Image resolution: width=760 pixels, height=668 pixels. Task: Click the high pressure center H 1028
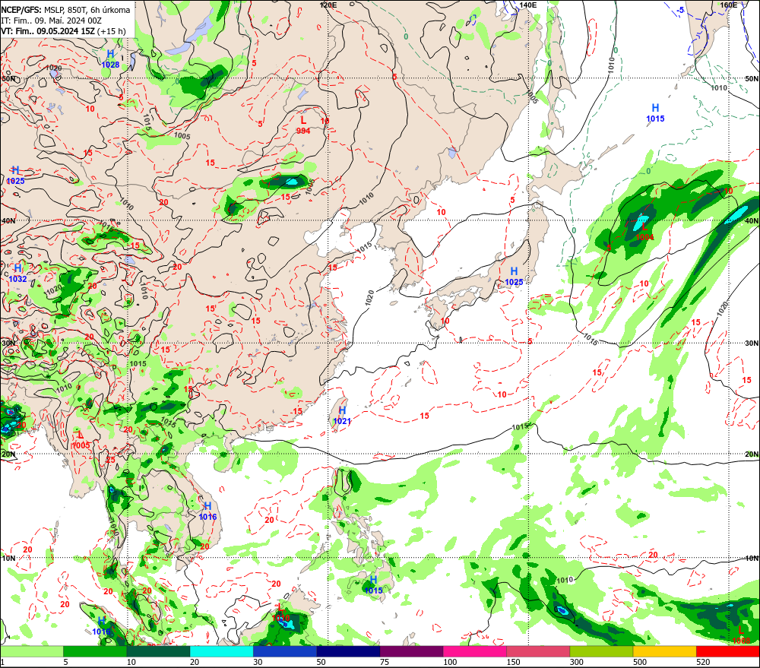pyautogui.click(x=110, y=59)
